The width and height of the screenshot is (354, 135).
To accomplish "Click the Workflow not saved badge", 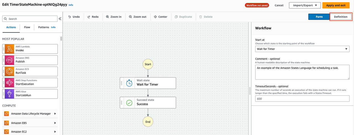I will pyautogui.click(x=257, y=5).
